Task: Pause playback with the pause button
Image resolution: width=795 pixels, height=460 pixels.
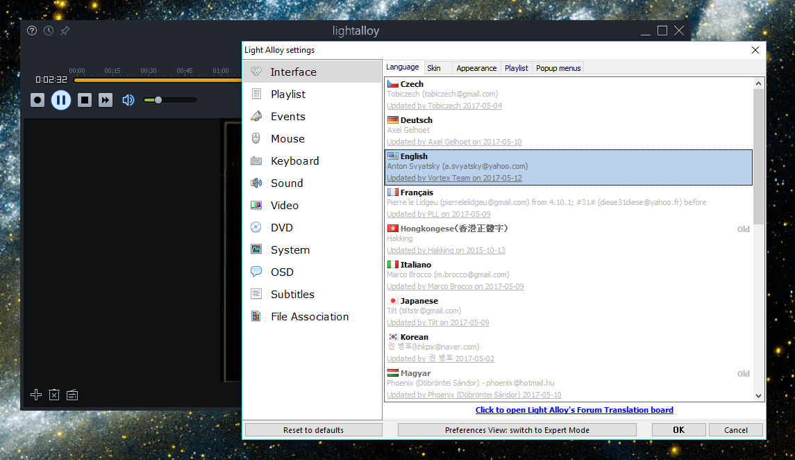Action: tap(61, 100)
